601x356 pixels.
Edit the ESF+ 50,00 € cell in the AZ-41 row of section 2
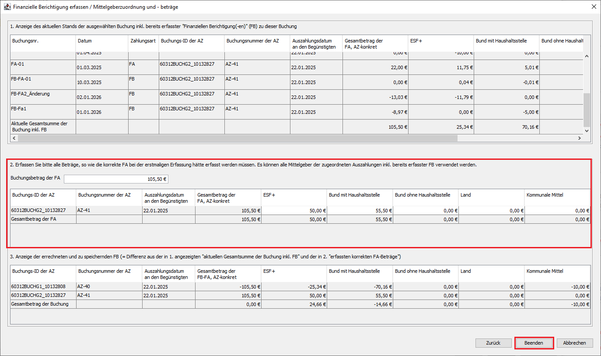click(x=294, y=211)
